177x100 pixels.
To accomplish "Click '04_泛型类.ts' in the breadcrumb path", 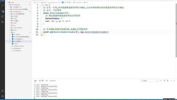I will [68, 2].
